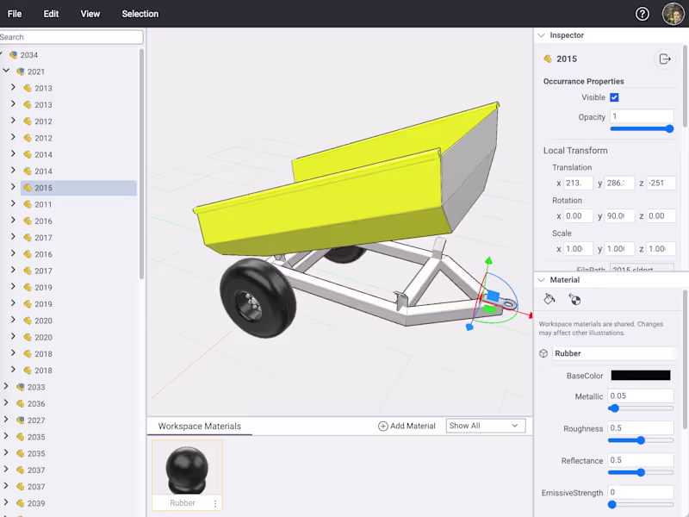Open the File menu
The height and width of the screenshot is (517, 689).
15,14
